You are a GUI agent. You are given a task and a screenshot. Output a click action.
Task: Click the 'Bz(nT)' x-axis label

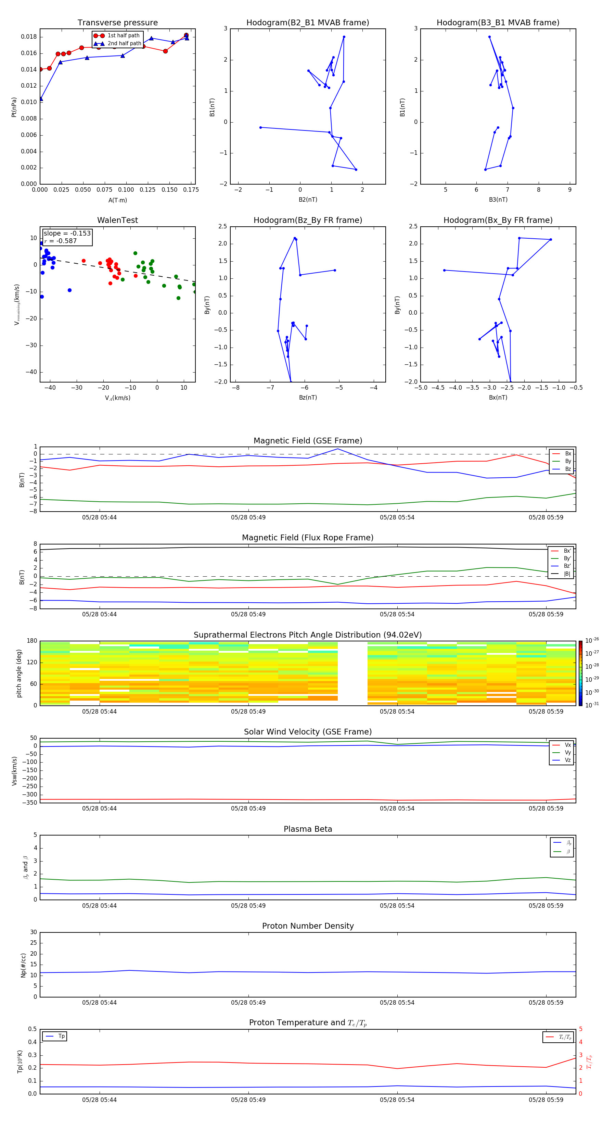coord(308,398)
